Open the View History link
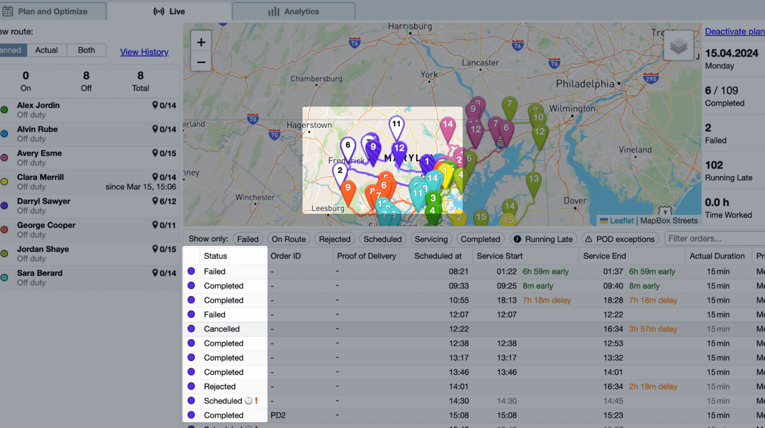The image size is (765, 428). tap(144, 52)
